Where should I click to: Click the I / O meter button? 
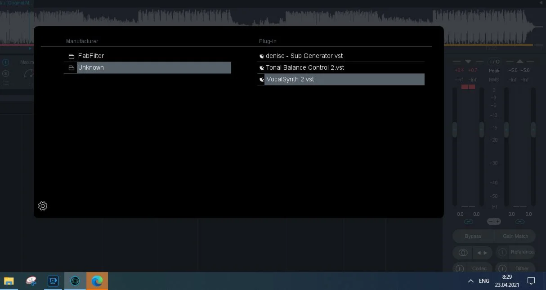494,62
